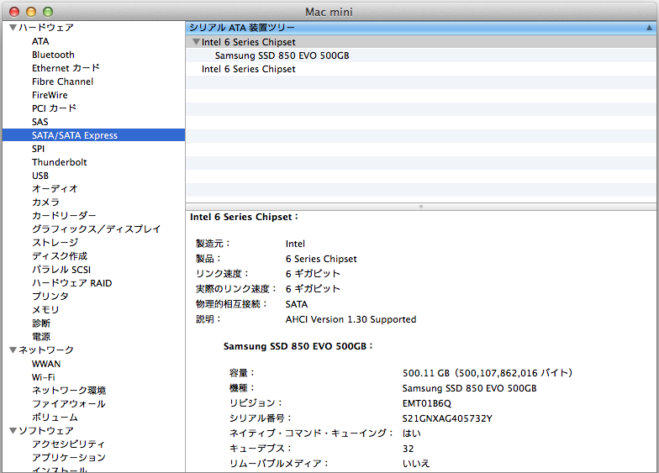Viewport: 659px width, 473px height.
Task: Click serial number S21GNXAG405732Y
Action: [x=447, y=418]
